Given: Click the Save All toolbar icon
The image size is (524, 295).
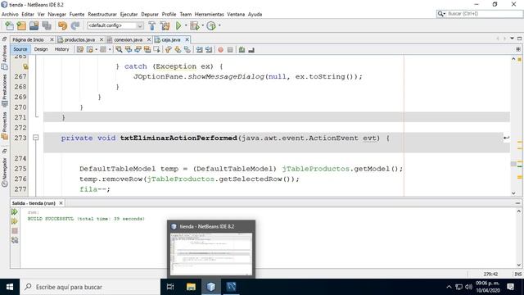Looking at the screenshot, I should click(47, 25).
